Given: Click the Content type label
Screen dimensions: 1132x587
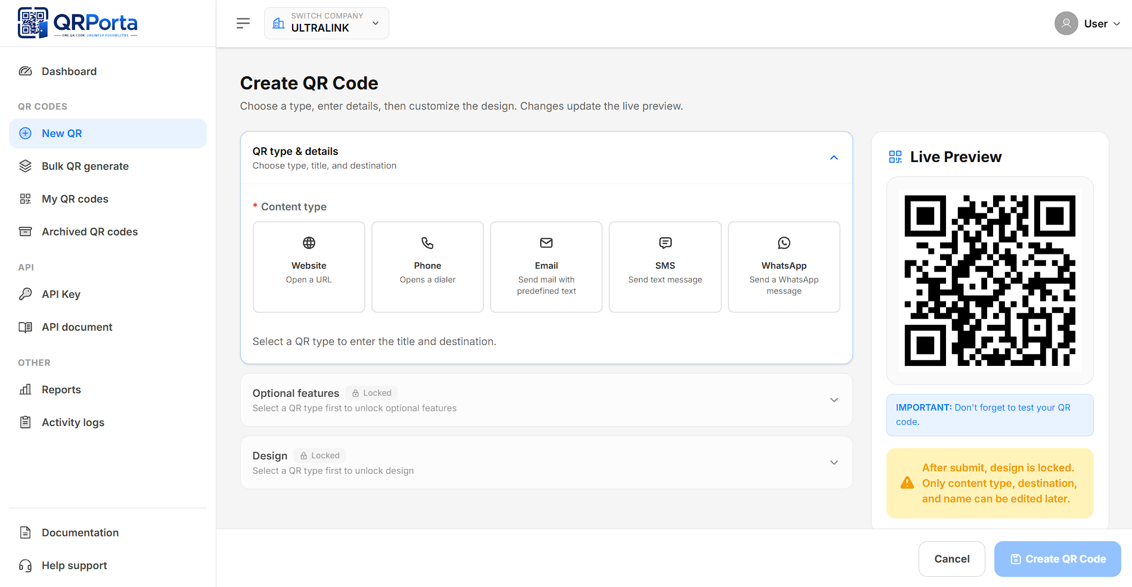Looking at the screenshot, I should [294, 207].
